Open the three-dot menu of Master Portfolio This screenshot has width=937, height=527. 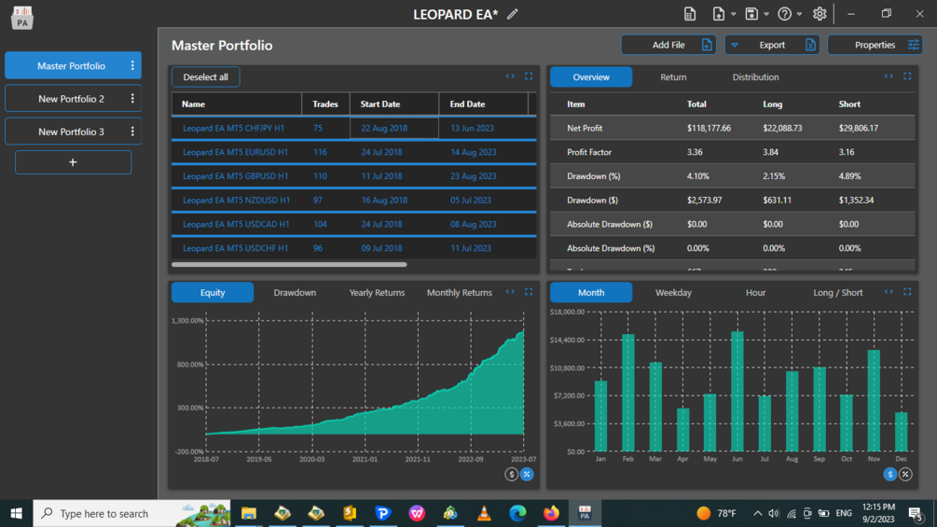pos(132,65)
